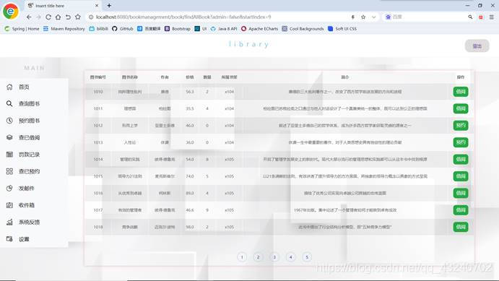Click 预约 button for book 1013
Screen dimensions: 499x281
point(461,142)
